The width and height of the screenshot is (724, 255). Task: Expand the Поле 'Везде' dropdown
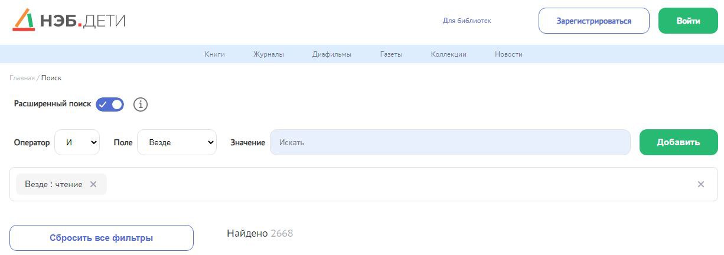point(177,142)
